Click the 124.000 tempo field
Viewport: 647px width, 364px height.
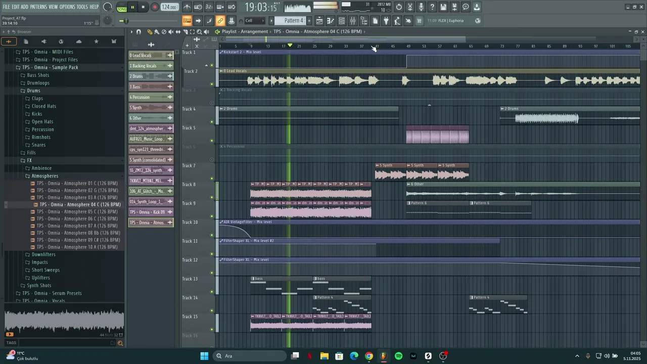[169, 7]
